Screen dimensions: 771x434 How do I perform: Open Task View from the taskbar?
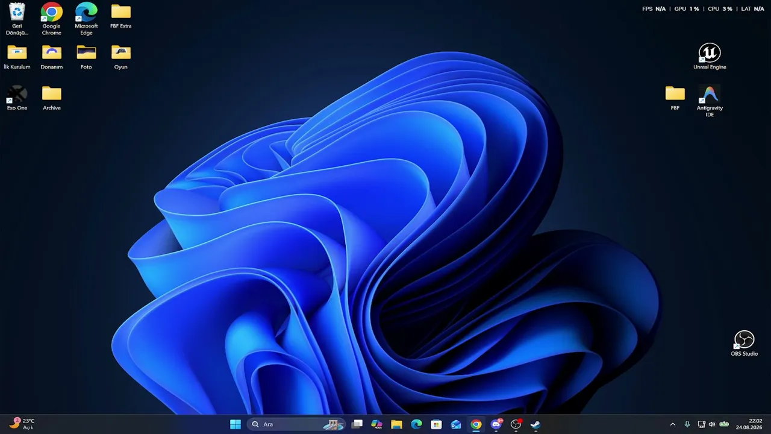357,424
